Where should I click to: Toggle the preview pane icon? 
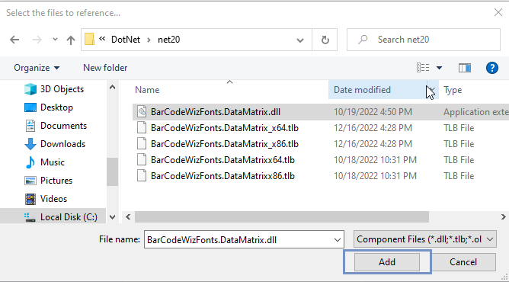pyautogui.click(x=465, y=68)
